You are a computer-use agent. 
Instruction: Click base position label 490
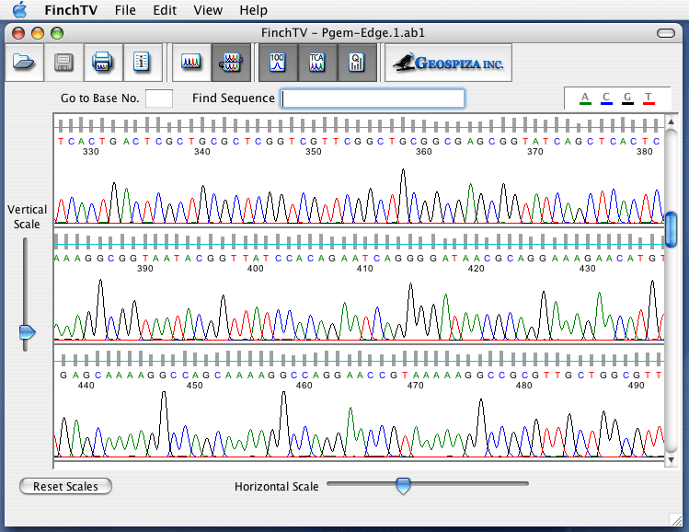click(x=636, y=386)
